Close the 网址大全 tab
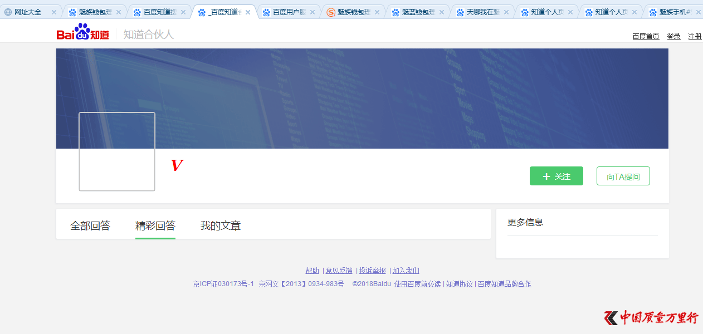703x334 pixels. click(54, 12)
